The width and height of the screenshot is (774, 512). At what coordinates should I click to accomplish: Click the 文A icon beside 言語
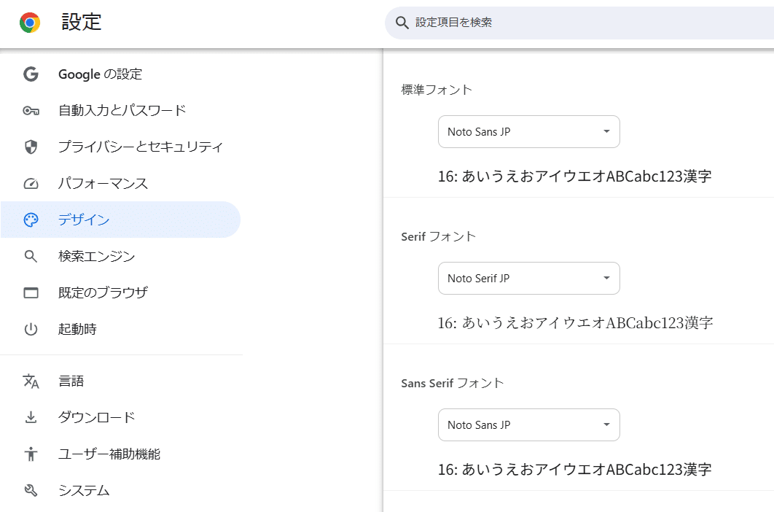point(31,381)
